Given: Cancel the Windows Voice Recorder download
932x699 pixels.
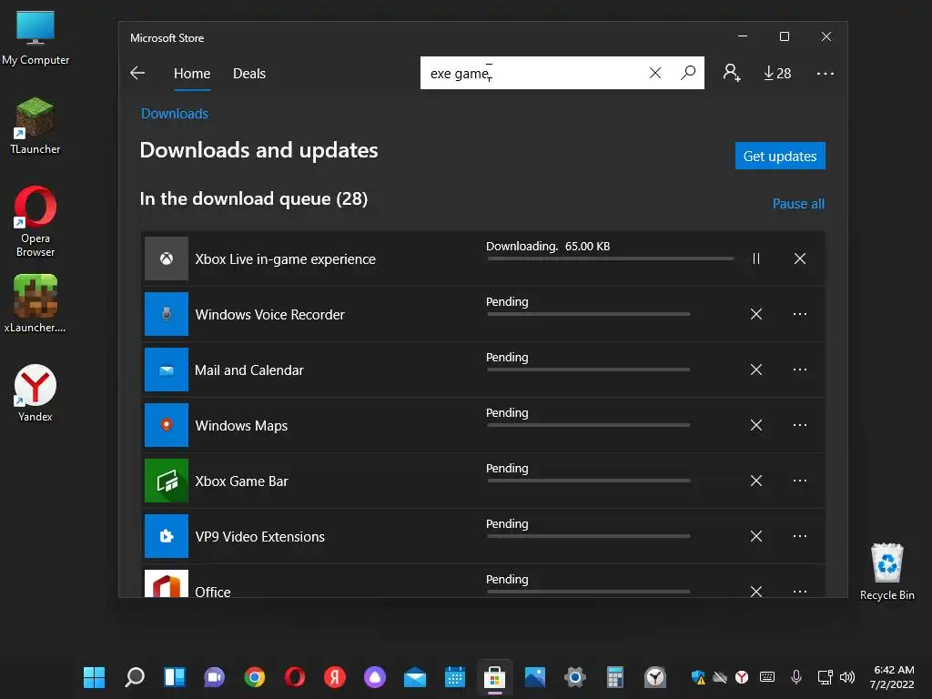Looking at the screenshot, I should tap(756, 314).
